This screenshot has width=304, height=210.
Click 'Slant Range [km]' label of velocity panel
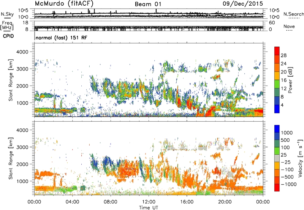[x=11, y=158]
